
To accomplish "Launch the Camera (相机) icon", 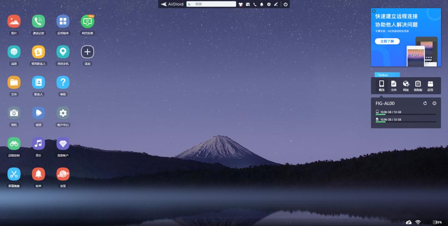I will coord(14,113).
